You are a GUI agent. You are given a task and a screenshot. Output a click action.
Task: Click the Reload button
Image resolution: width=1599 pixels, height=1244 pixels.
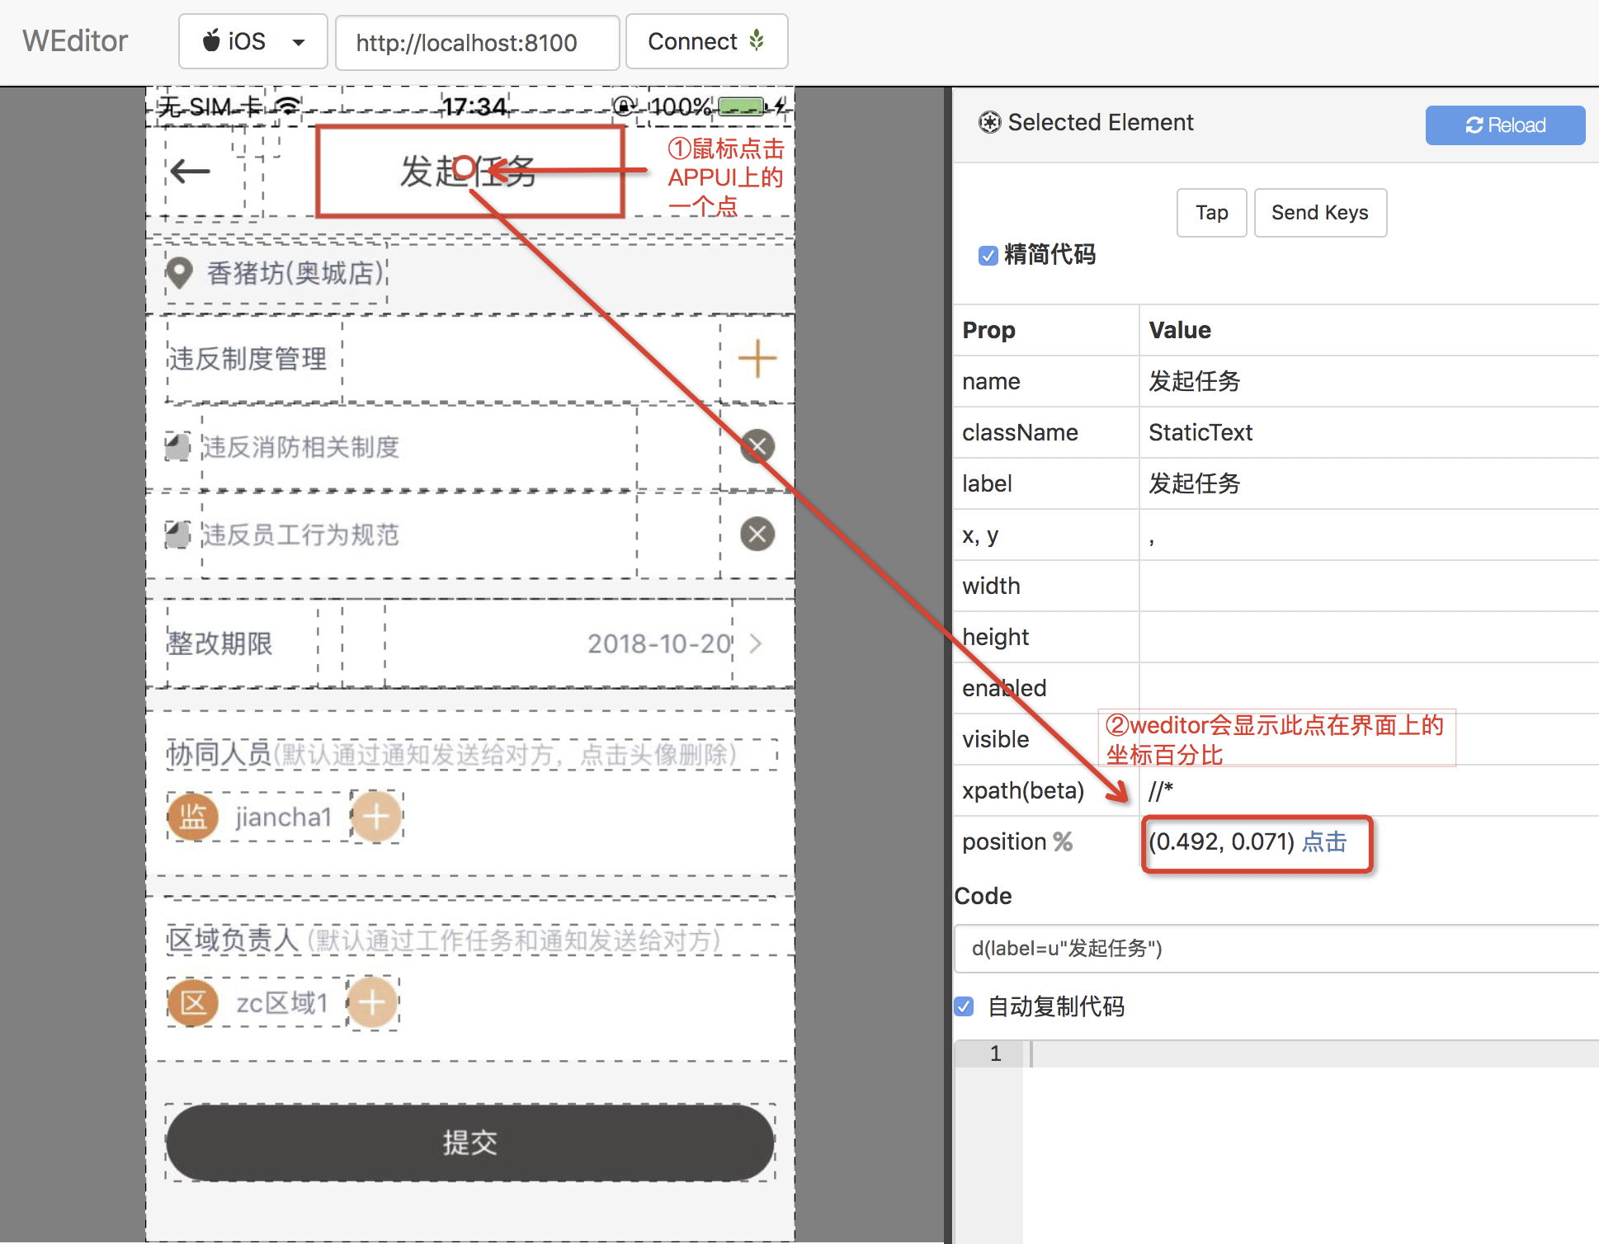click(x=1504, y=125)
